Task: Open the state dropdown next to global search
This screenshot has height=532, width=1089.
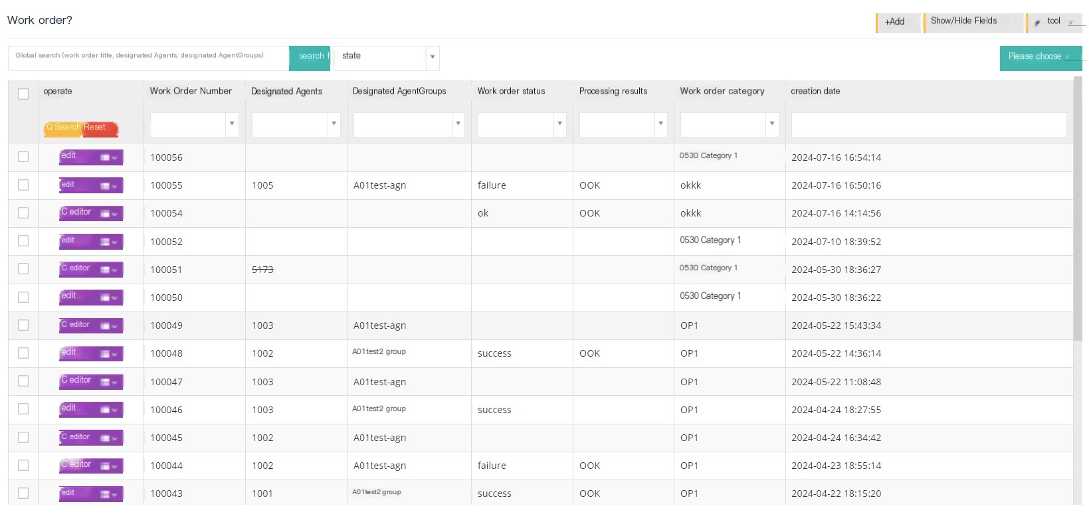Action: point(387,58)
